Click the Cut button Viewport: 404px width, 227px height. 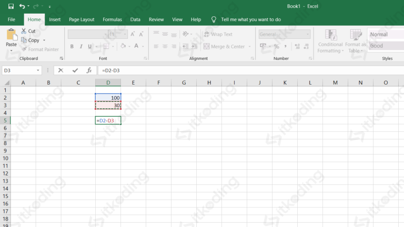pyautogui.click(x=28, y=31)
